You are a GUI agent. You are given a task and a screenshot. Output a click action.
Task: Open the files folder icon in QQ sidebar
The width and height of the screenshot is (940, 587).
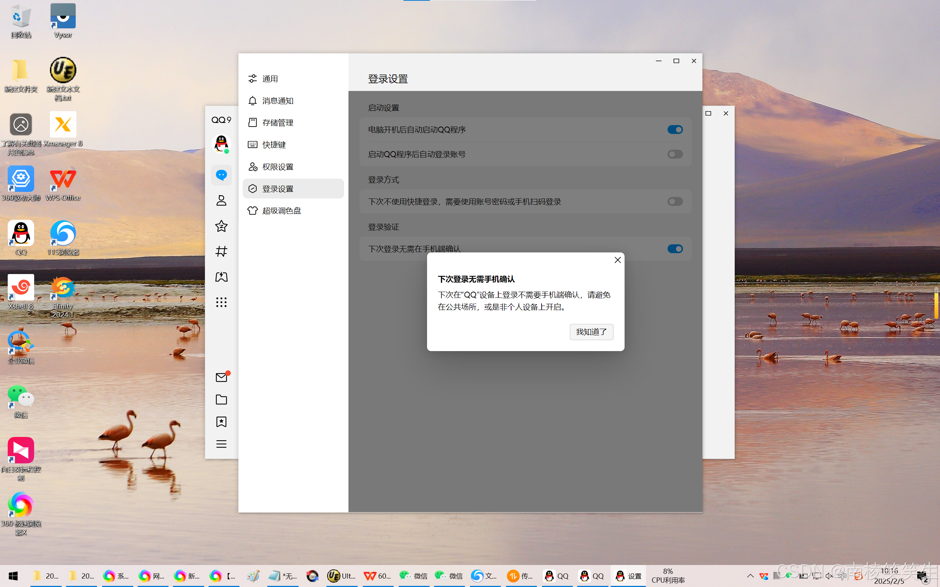[221, 400]
